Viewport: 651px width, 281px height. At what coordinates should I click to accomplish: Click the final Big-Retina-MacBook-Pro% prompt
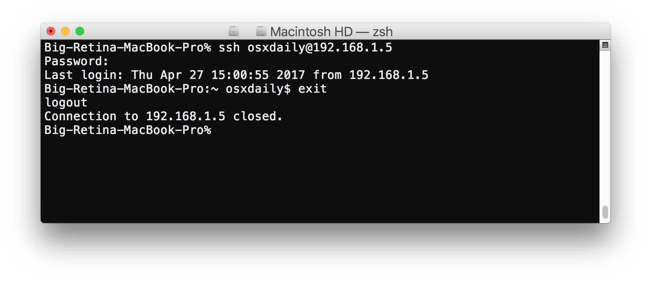[x=128, y=130]
